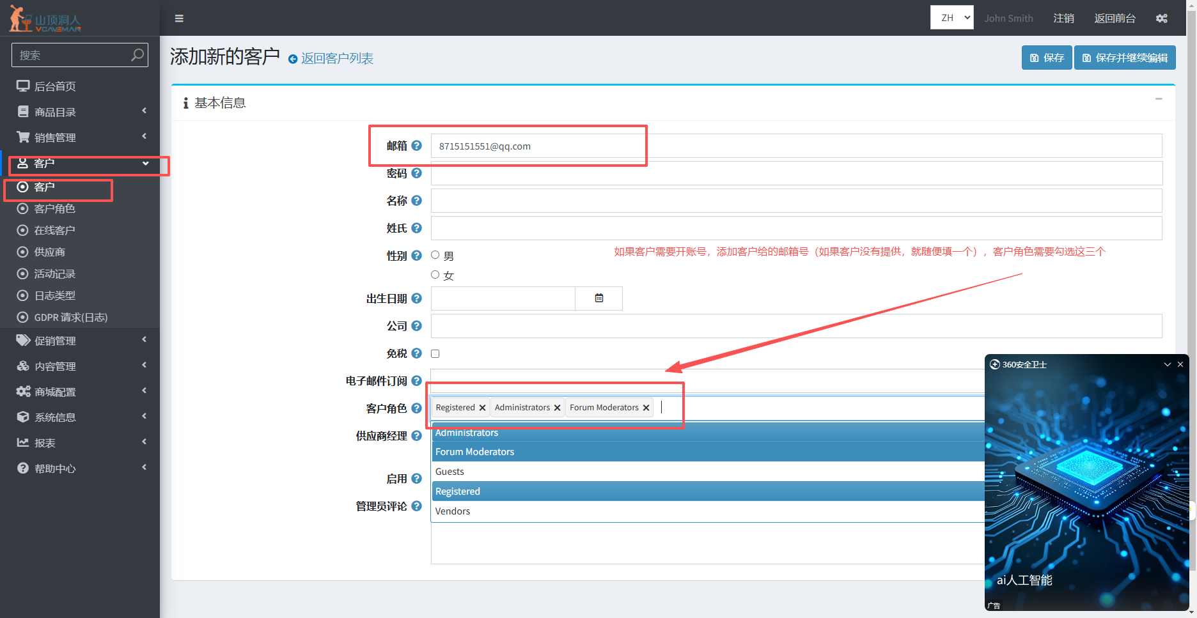This screenshot has height=618, width=1197.
Task: Remove the Administrators role tag
Action: click(557, 408)
